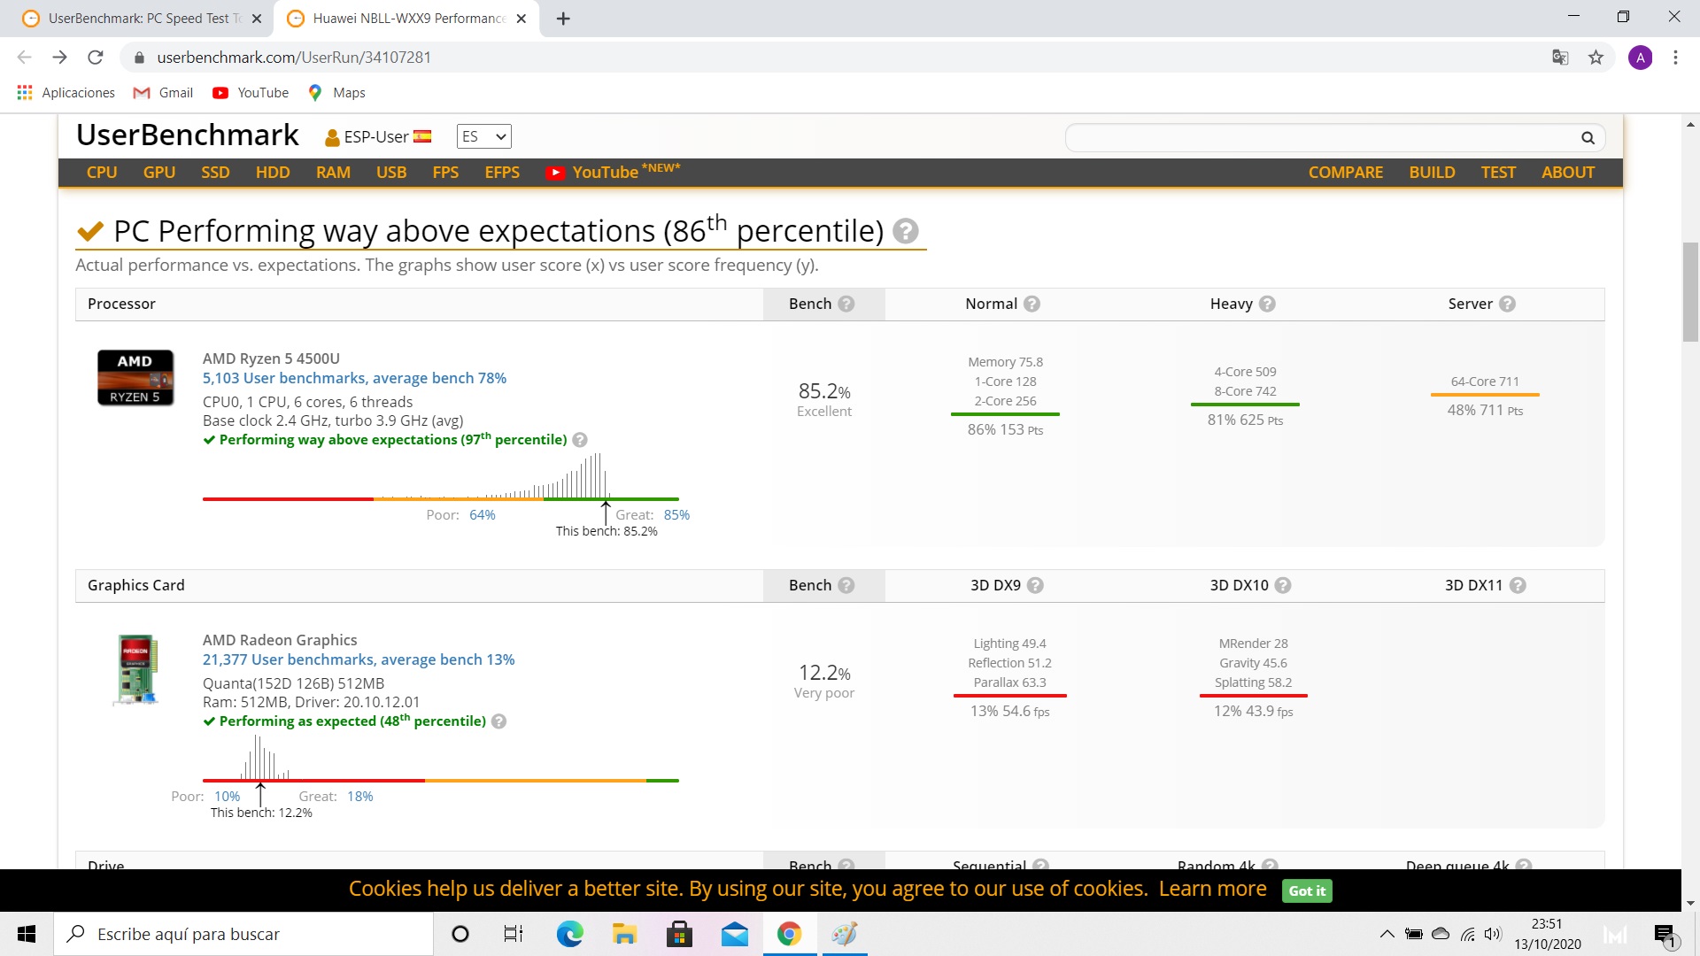Reload the page with refresh icon

coord(96,58)
